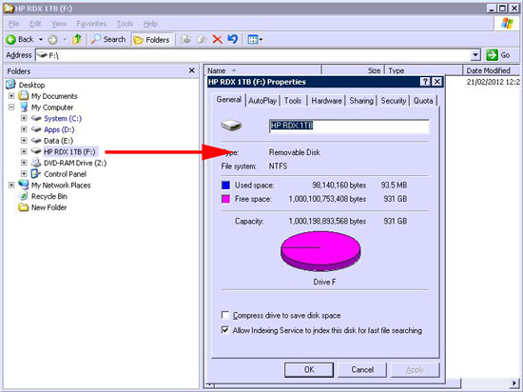This screenshot has width=523, height=392.
Task: Click OK in Properties dialog
Action: pos(309,370)
